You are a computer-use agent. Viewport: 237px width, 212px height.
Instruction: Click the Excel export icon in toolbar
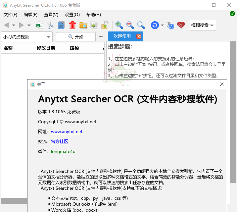pyautogui.click(x=40, y=25)
